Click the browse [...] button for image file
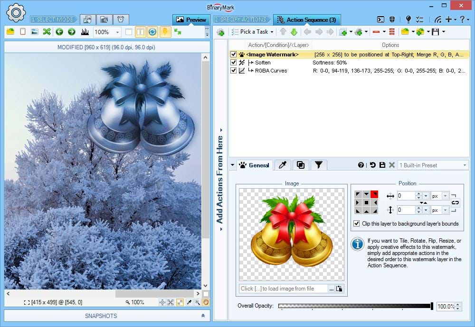 331,289
